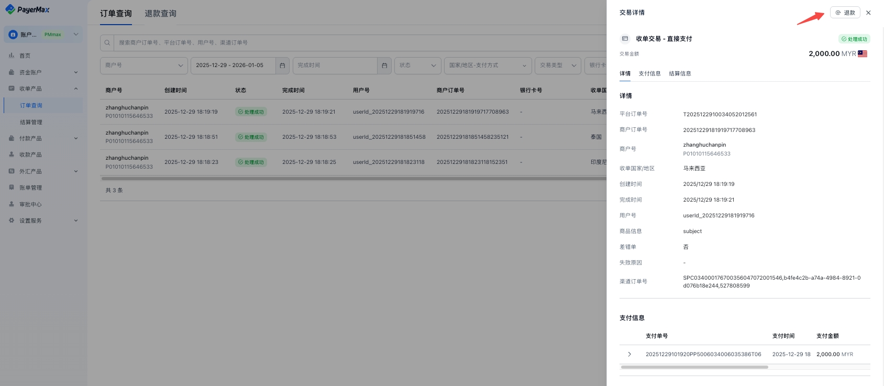Click the PMmax account tag
Screen dimensions: 884x386
(x=53, y=35)
